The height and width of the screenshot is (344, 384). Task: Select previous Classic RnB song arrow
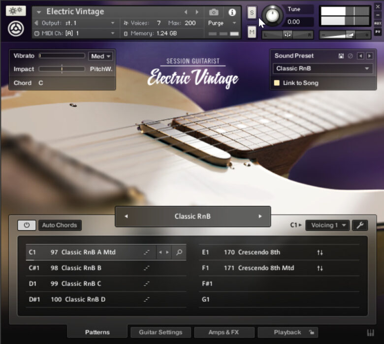coord(126,216)
